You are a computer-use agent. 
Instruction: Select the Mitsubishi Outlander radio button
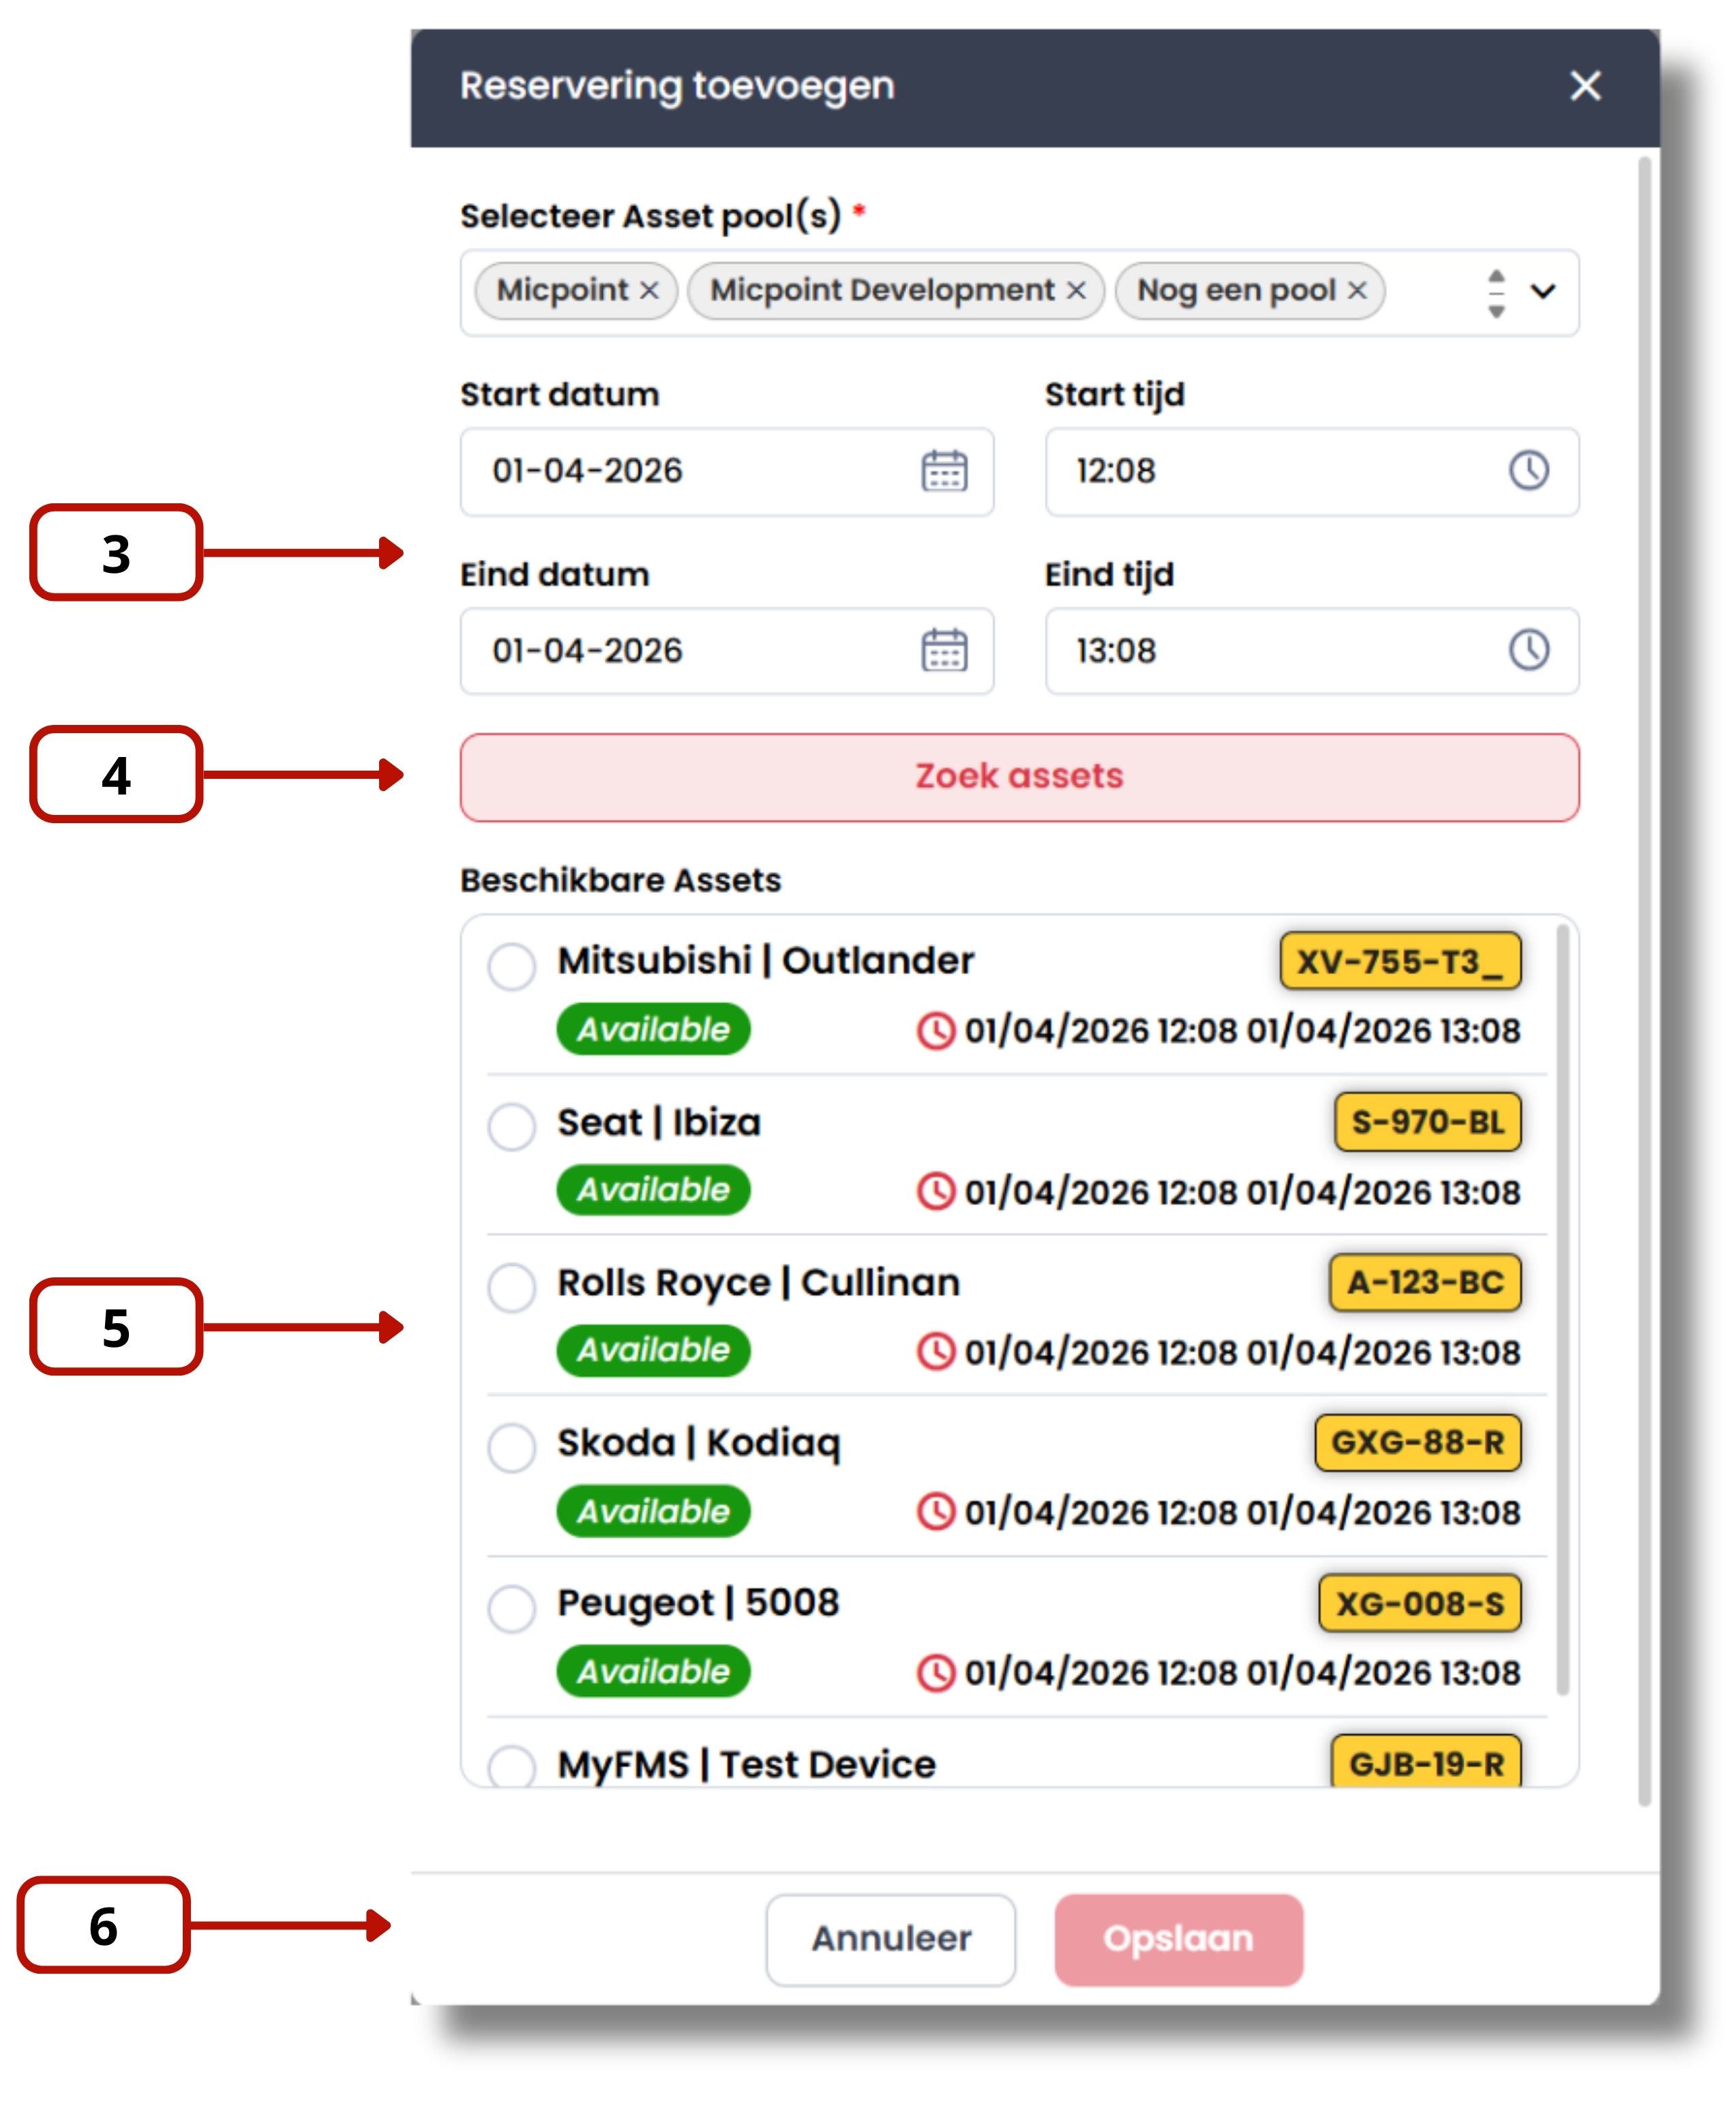click(x=511, y=966)
